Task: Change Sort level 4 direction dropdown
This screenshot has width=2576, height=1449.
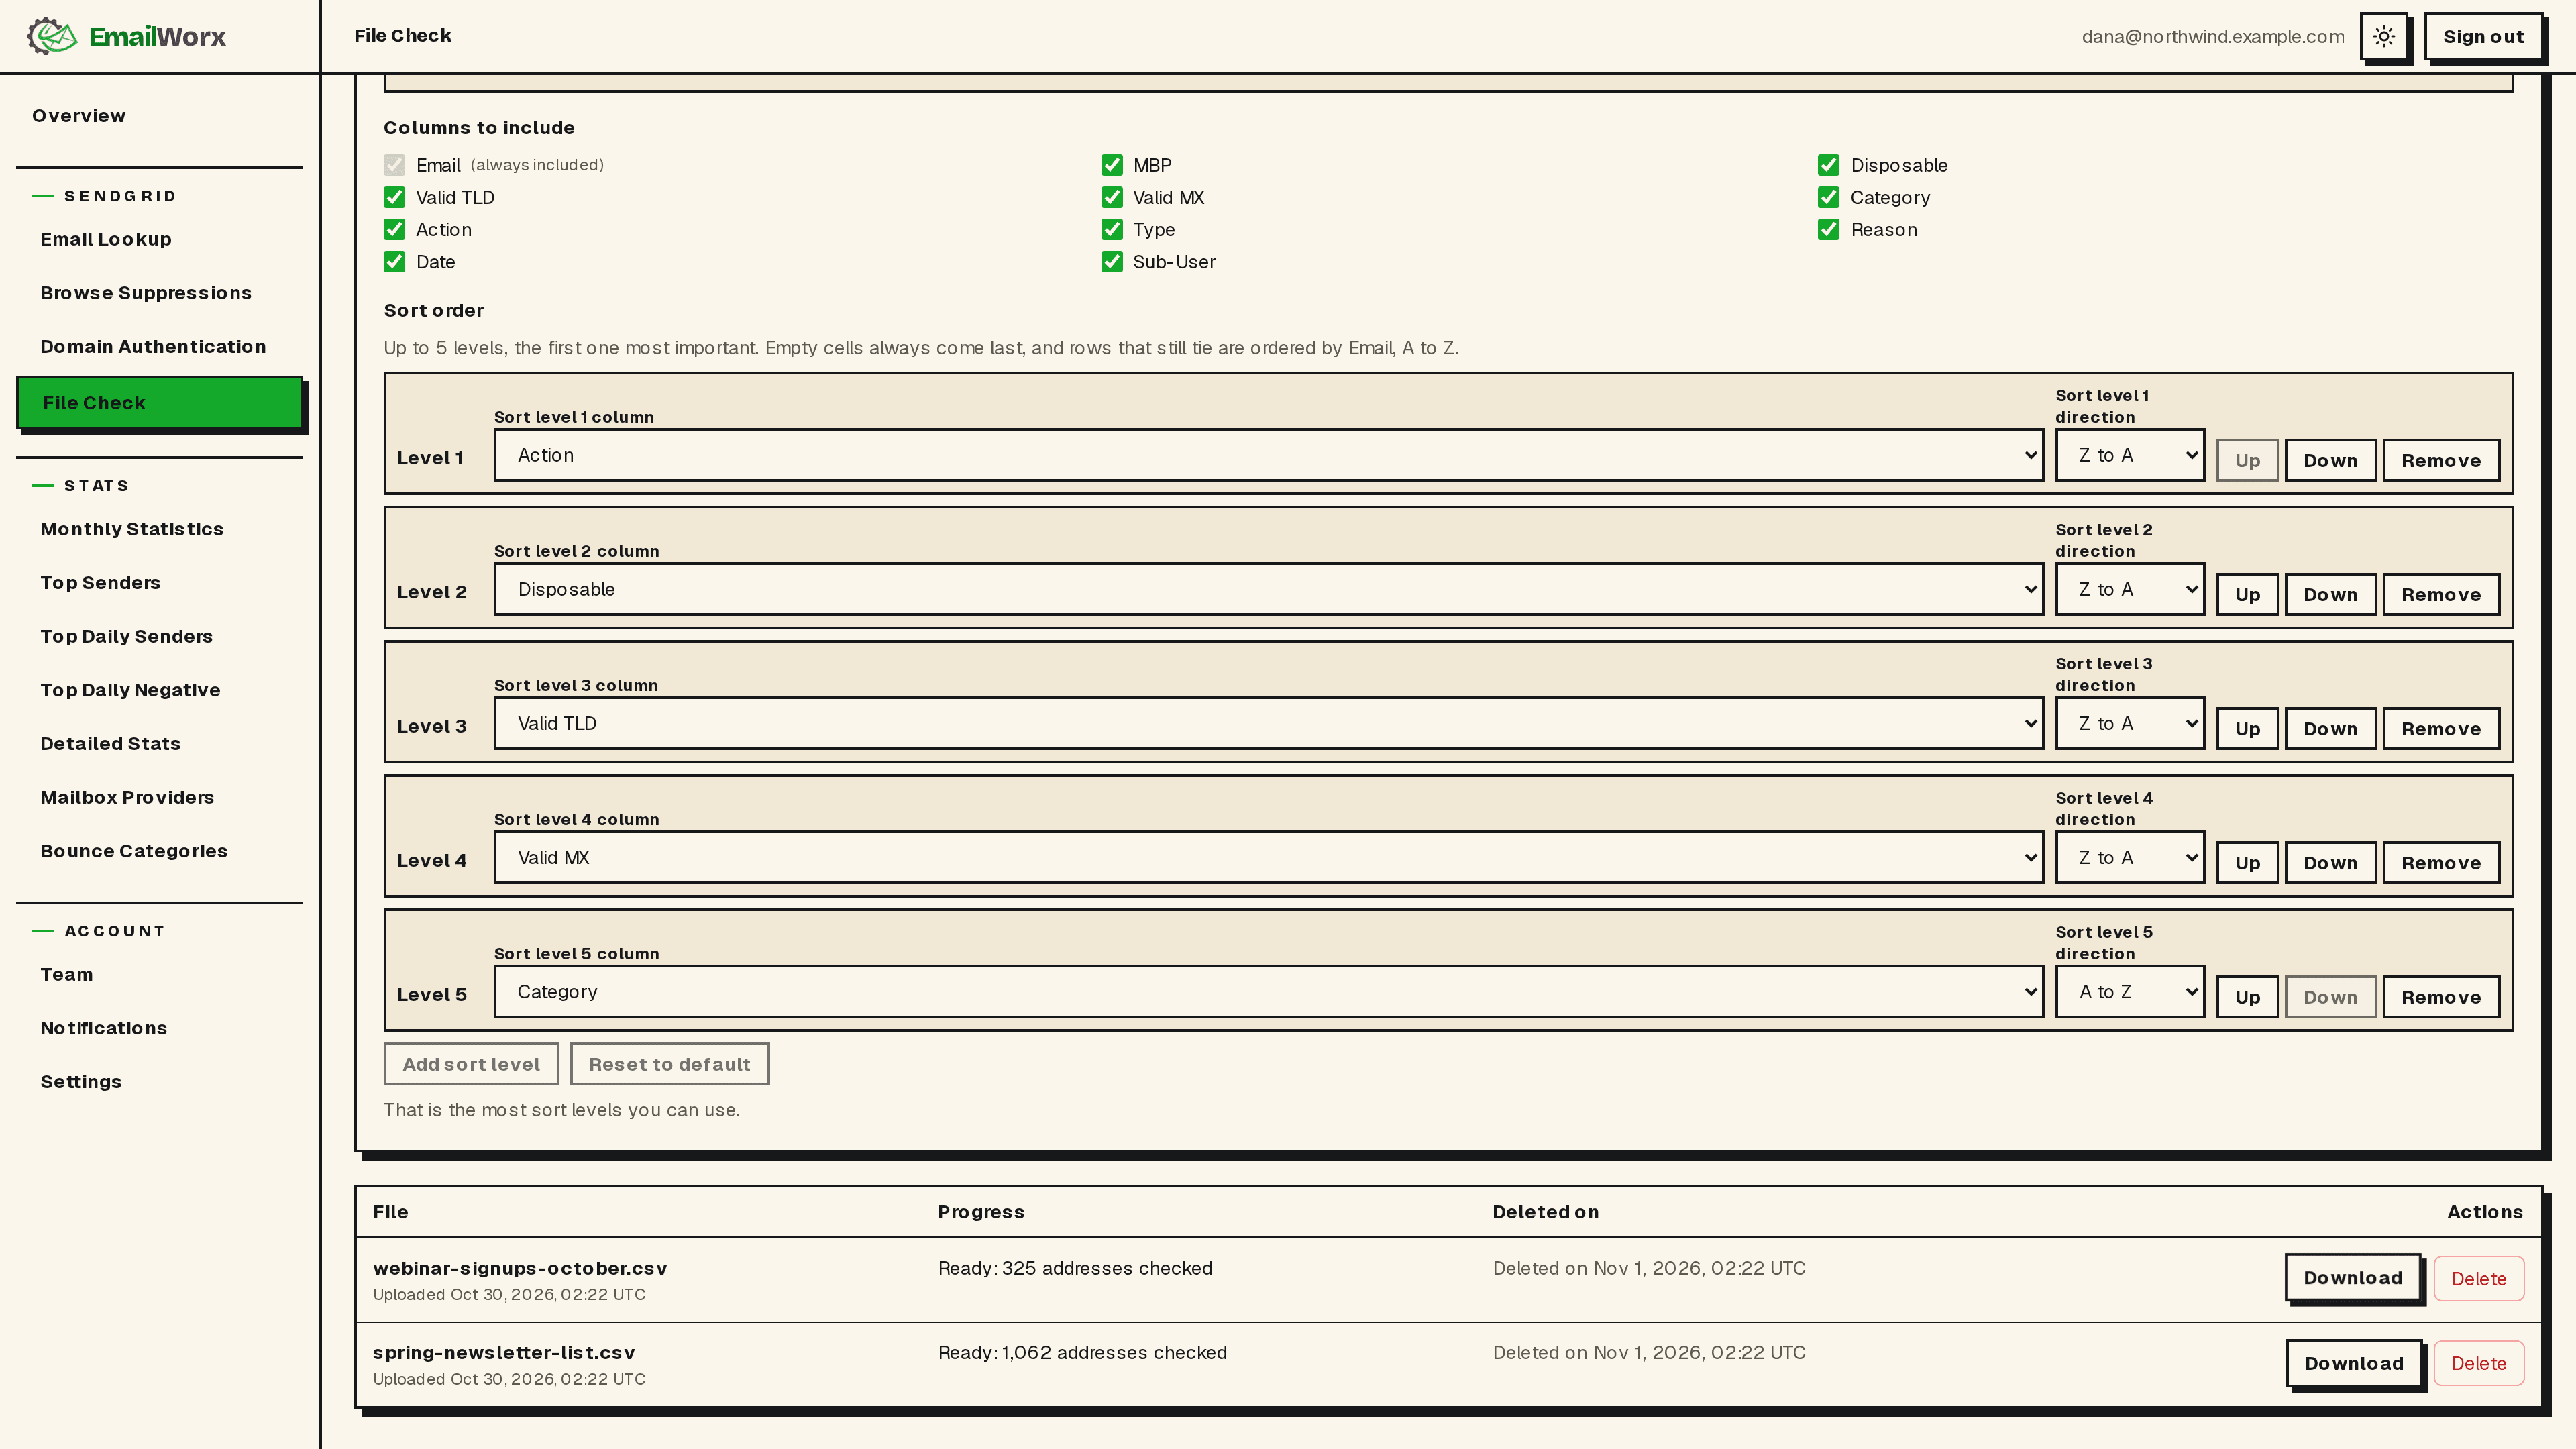Action: (x=2130, y=857)
